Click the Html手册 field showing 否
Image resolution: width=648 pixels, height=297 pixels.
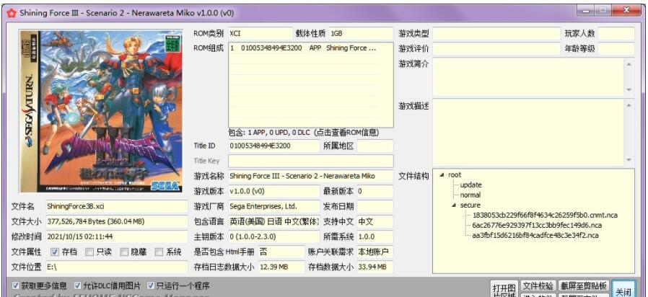click(x=282, y=252)
